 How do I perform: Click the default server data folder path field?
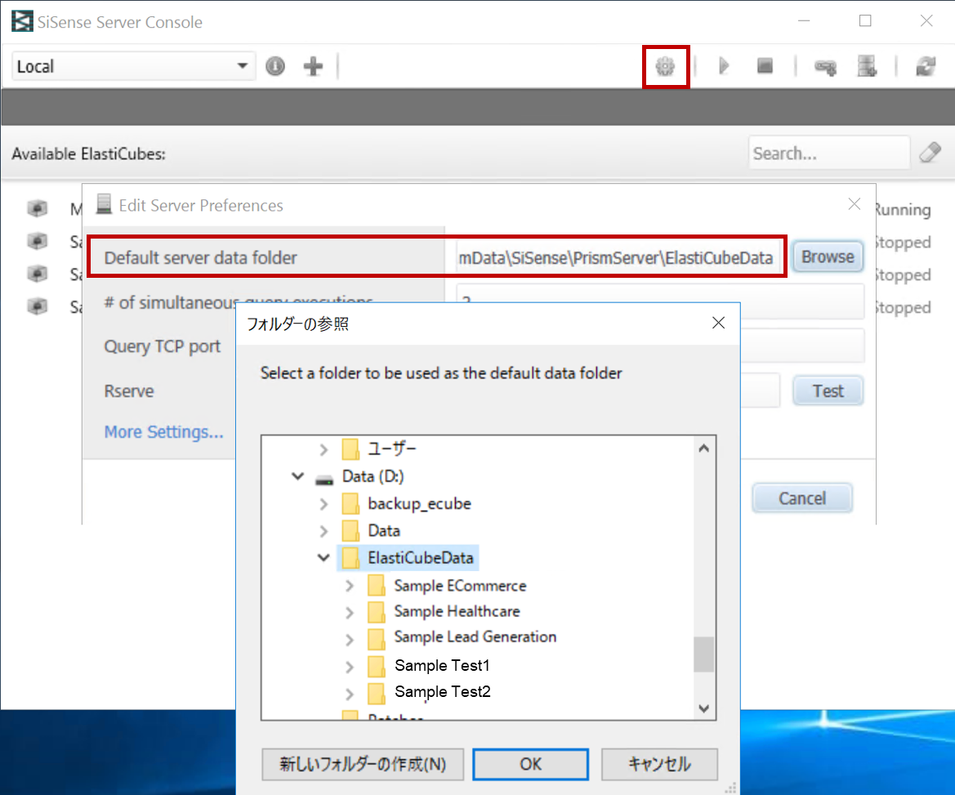pyautogui.click(x=618, y=257)
